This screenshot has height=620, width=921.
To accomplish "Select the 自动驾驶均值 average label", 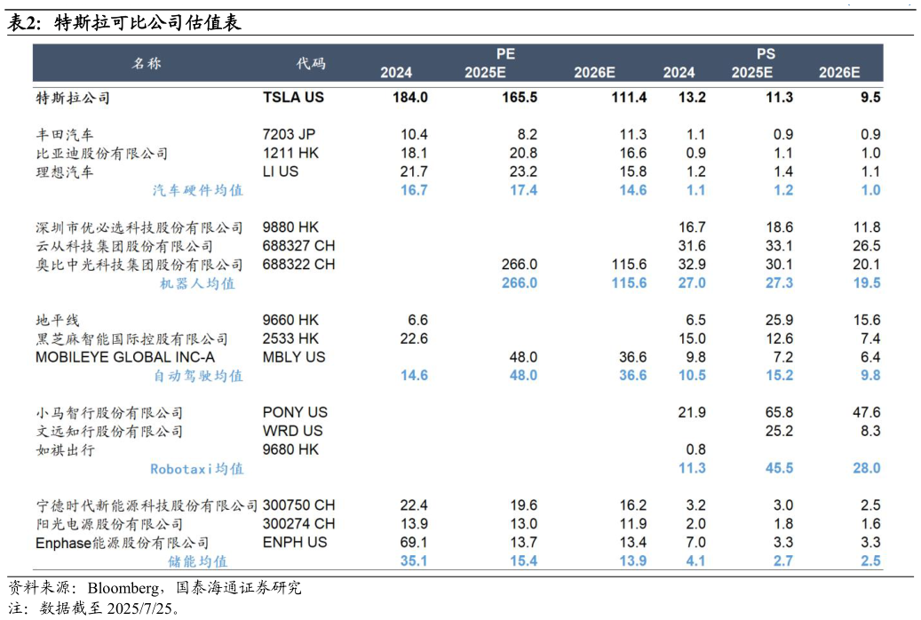I will (x=197, y=376).
